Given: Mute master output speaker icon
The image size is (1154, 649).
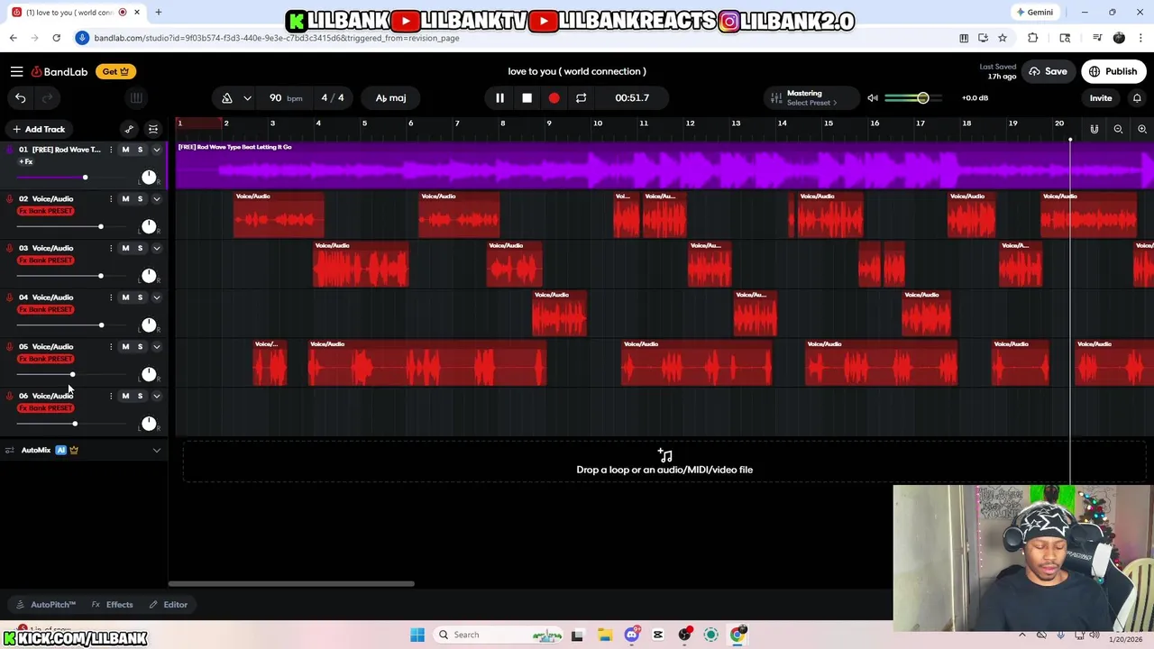Looking at the screenshot, I should pos(873,97).
